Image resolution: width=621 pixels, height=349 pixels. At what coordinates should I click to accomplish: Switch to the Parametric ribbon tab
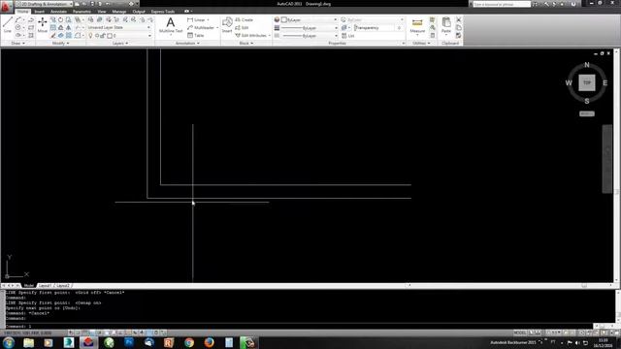(82, 12)
